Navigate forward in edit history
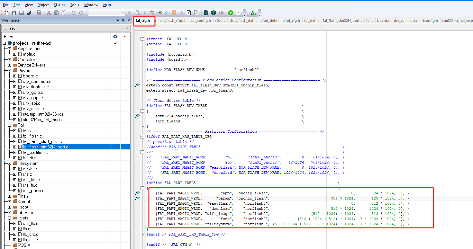The width and height of the screenshot is (473, 249). point(196,13)
